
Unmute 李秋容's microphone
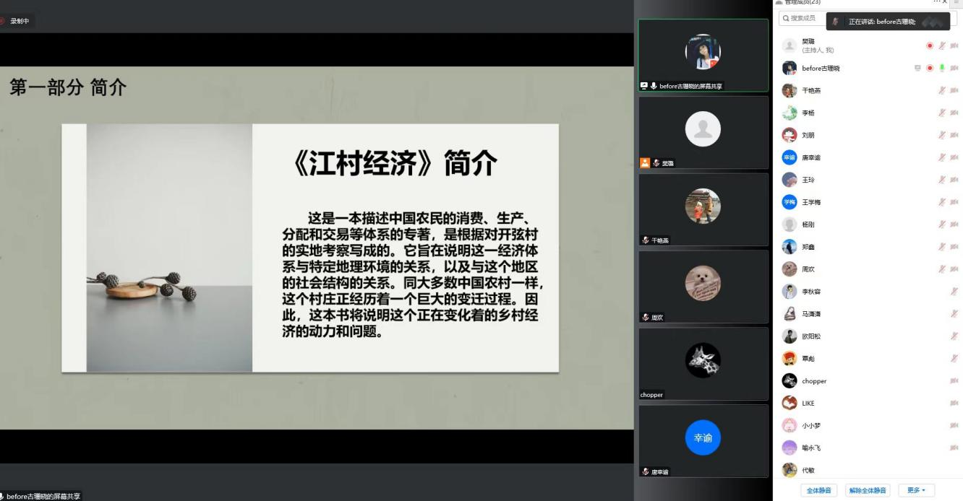(954, 292)
